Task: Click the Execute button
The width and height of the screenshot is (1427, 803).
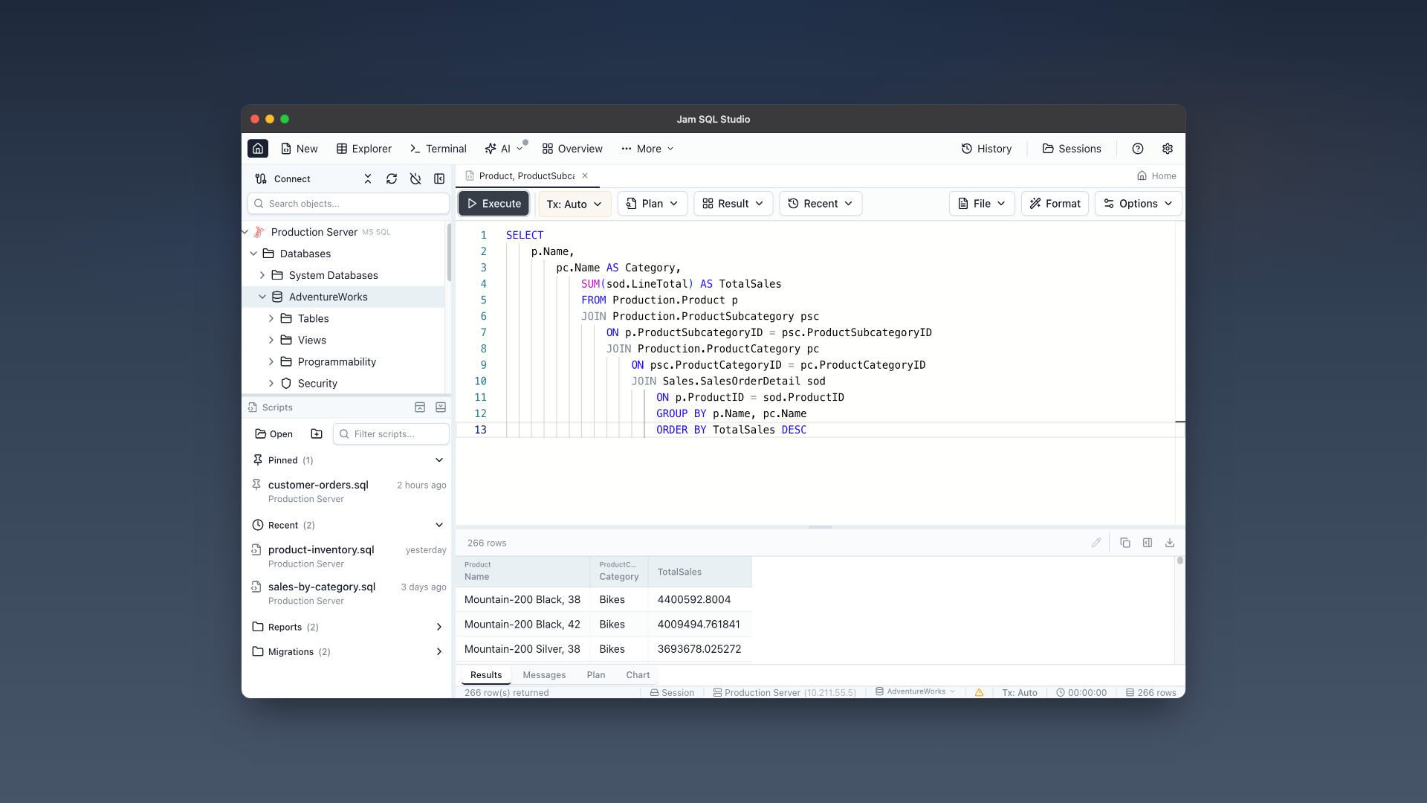Action: coord(493,203)
